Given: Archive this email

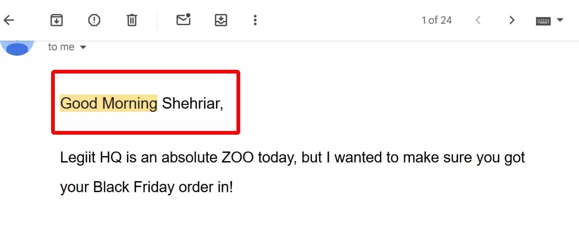Looking at the screenshot, I should point(57,20).
